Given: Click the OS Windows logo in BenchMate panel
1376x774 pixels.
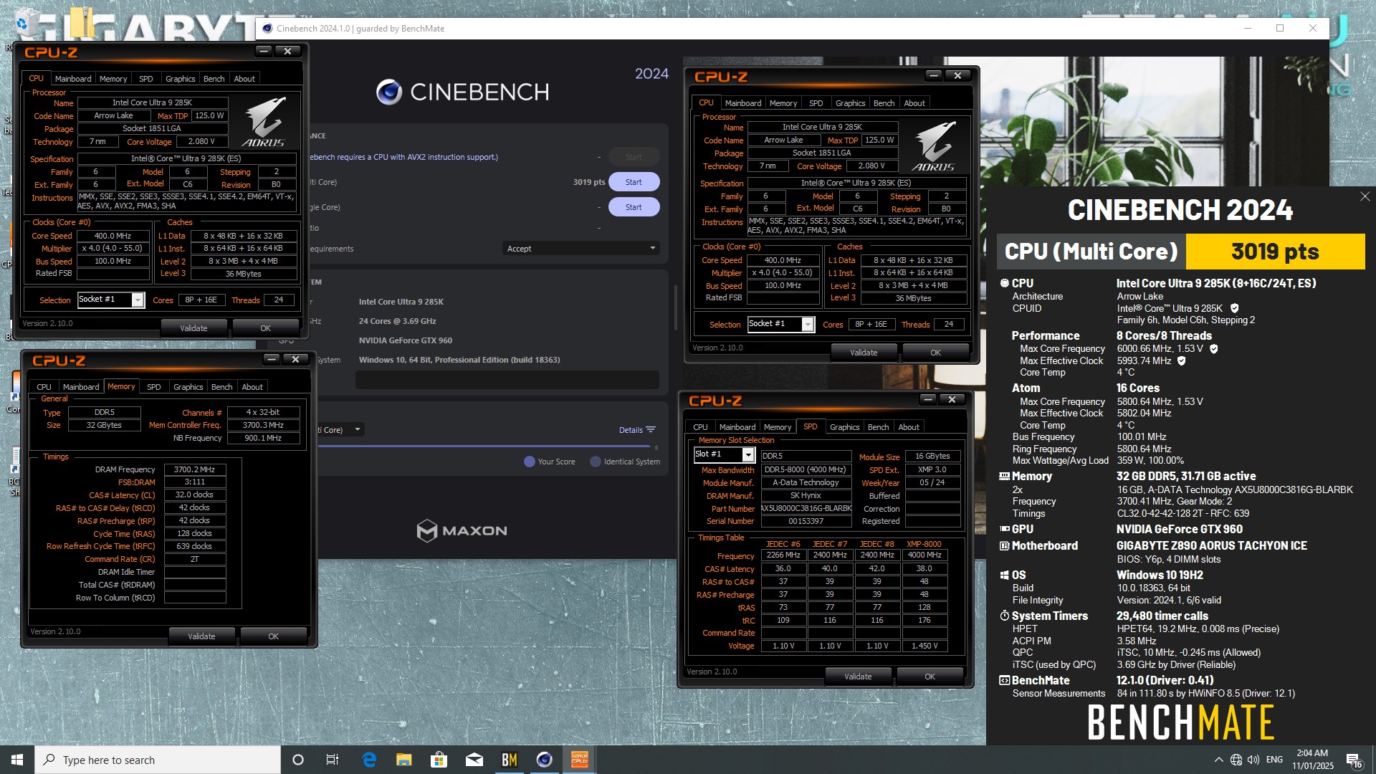Looking at the screenshot, I should [1005, 575].
